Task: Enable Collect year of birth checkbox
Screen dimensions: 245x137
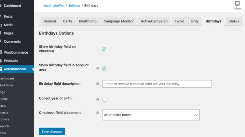Action: coord(104,100)
